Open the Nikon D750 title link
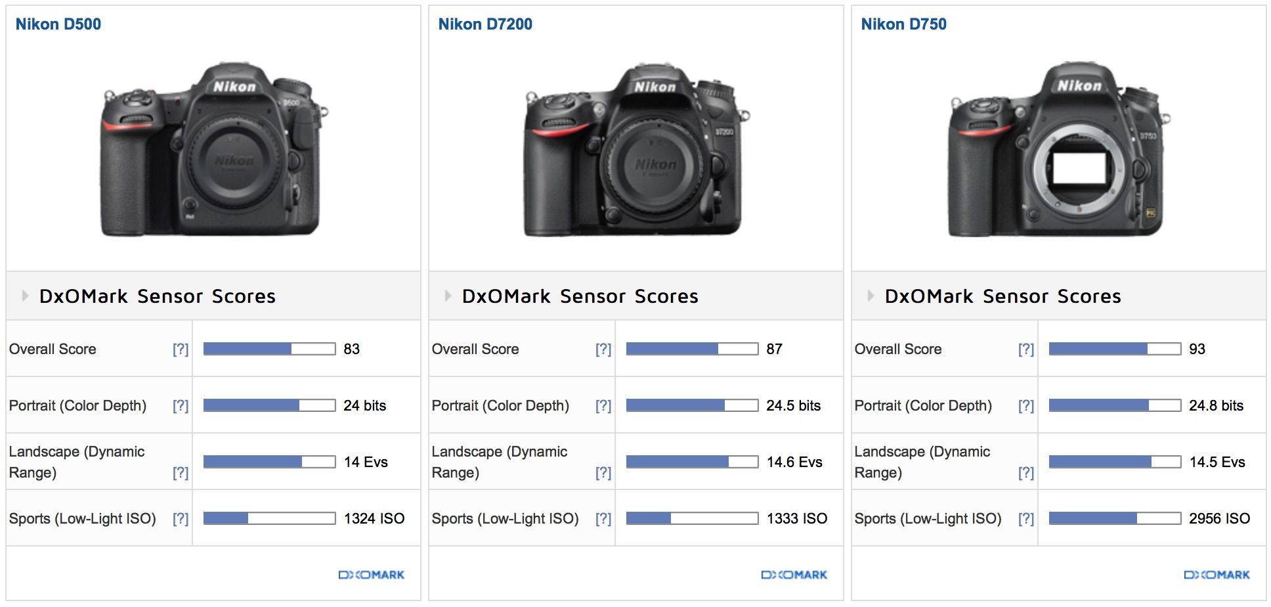1271x607 pixels. tap(903, 24)
